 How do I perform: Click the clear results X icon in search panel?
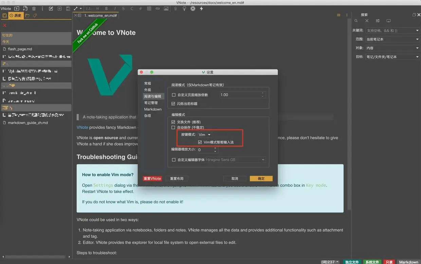click(367, 21)
